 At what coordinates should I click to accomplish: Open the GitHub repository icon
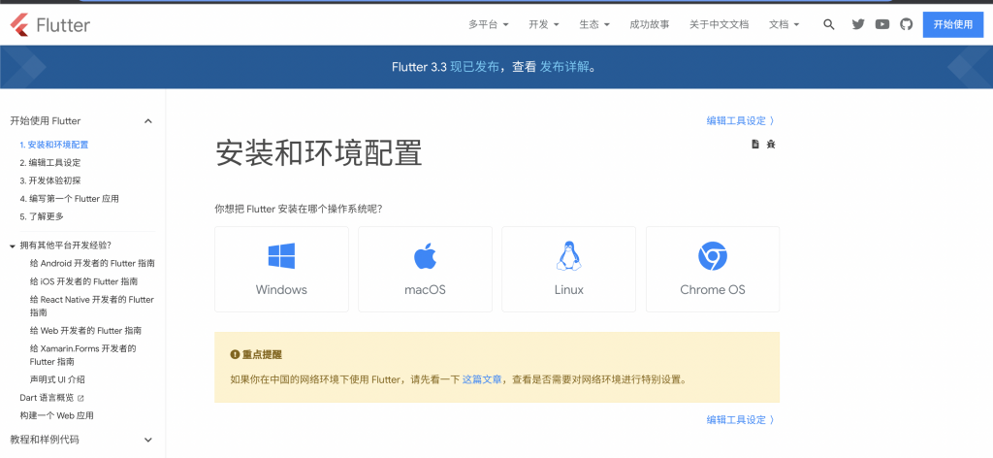[907, 25]
